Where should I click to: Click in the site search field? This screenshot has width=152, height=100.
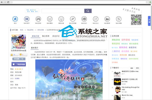(x=63, y=11)
